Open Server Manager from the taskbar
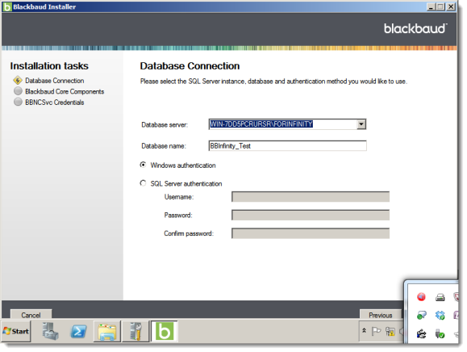This screenshot has width=467, height=352. [x=50, y=331]
